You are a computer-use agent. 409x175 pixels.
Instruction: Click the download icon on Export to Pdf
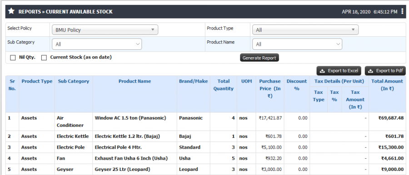370,71
